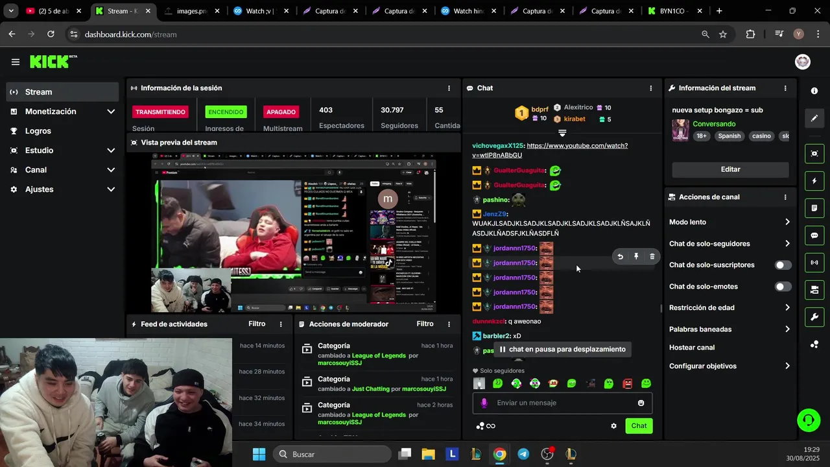This screenshot has width=830, height=467.
Task: Open the YouTube link posted by vichovegaxX125
Action: 550,150
